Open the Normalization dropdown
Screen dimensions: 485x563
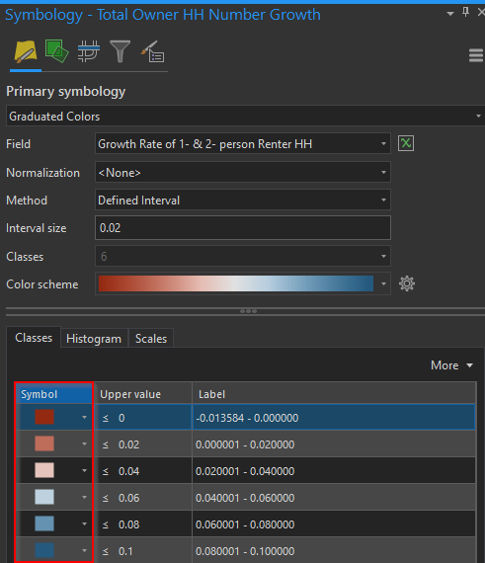coord(243,172)
